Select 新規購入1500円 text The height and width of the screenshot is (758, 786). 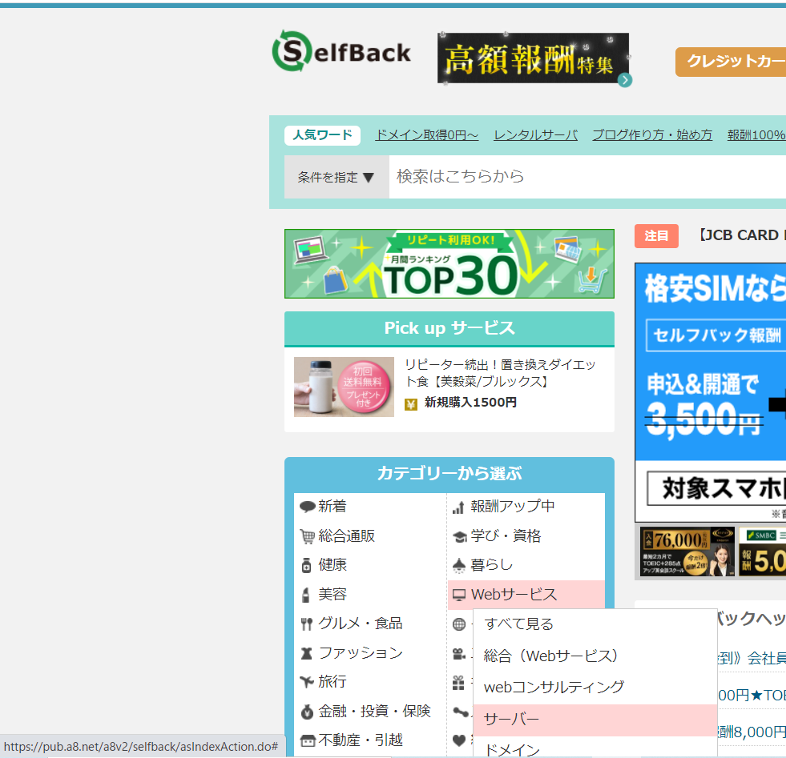pyautogui.click(x=470, y=403)
